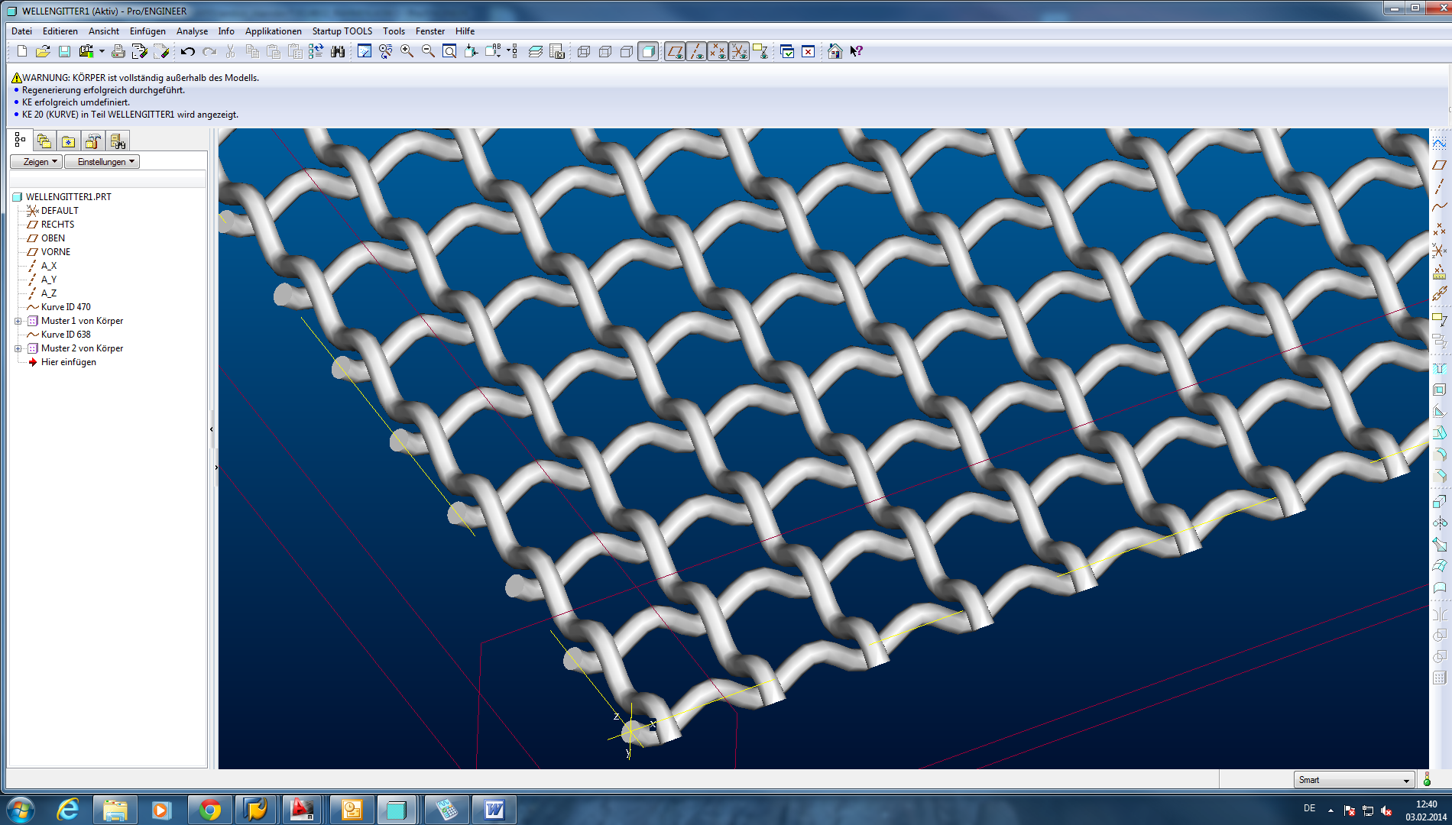1452x825 pixels.
Task: Undo the last action
Action: coord(187,51)
